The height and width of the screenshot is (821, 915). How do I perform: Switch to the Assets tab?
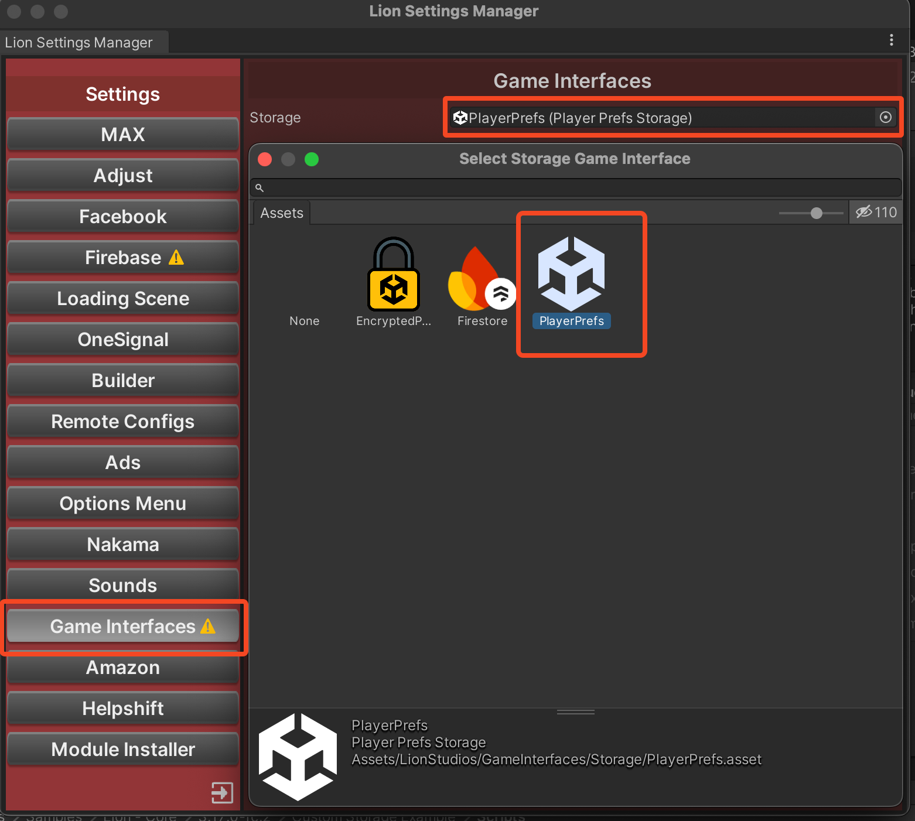pyautogui.click(x=282, y=213)
